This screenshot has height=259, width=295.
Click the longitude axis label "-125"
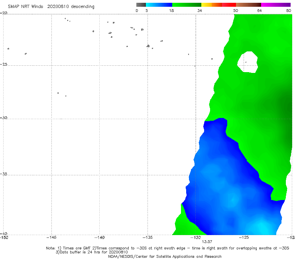[x=244, y=237]
